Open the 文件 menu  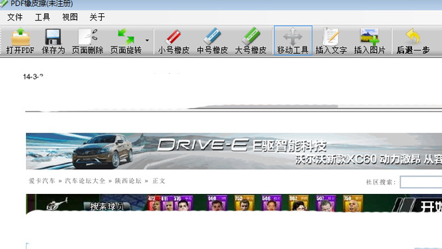(x=15, y=17)
